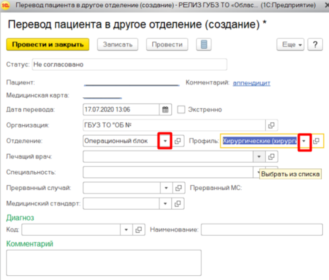Click open-form icon beside Прерванный случай field
The image size is (329, 280).
[179, 188]
